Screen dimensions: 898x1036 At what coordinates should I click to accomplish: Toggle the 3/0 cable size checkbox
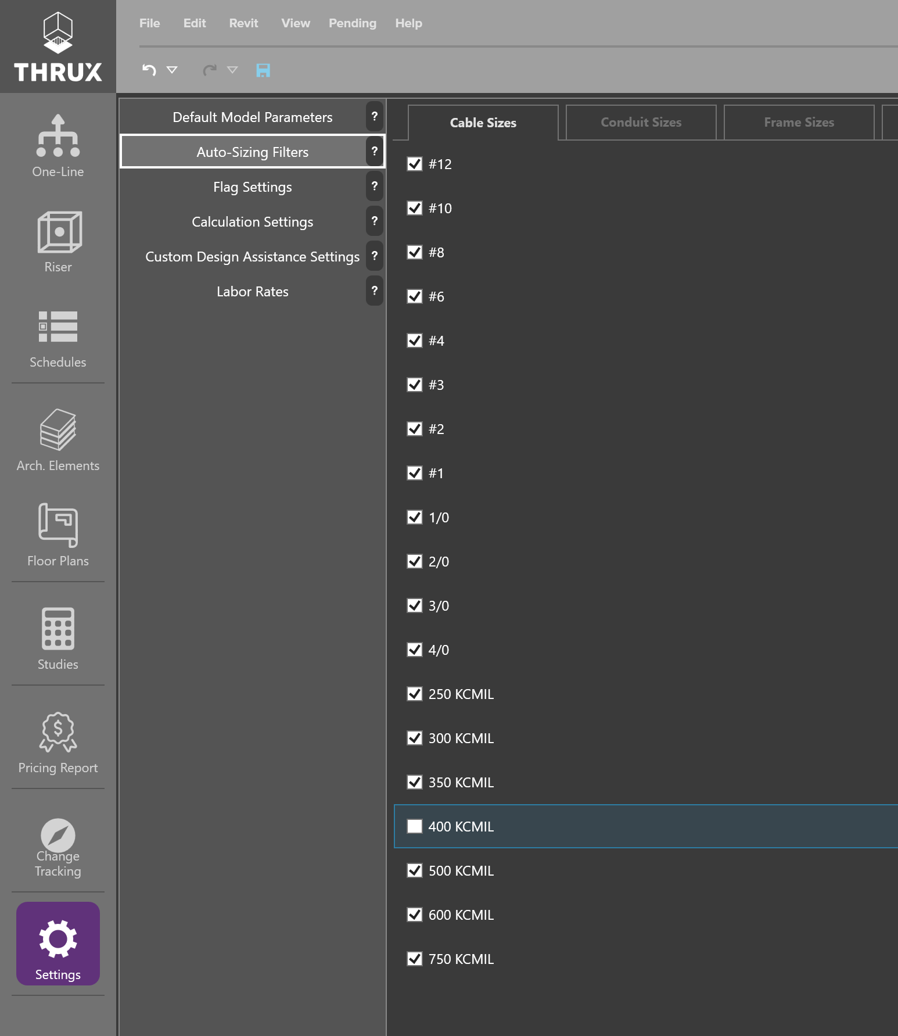point(415,605)
